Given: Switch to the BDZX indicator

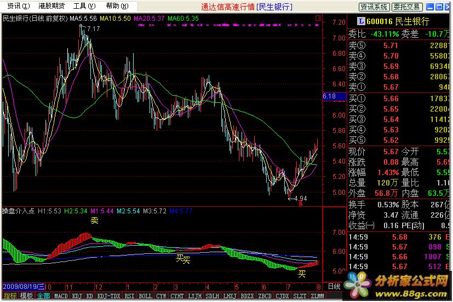Looking at the screenshot, I should pos(247,295).
